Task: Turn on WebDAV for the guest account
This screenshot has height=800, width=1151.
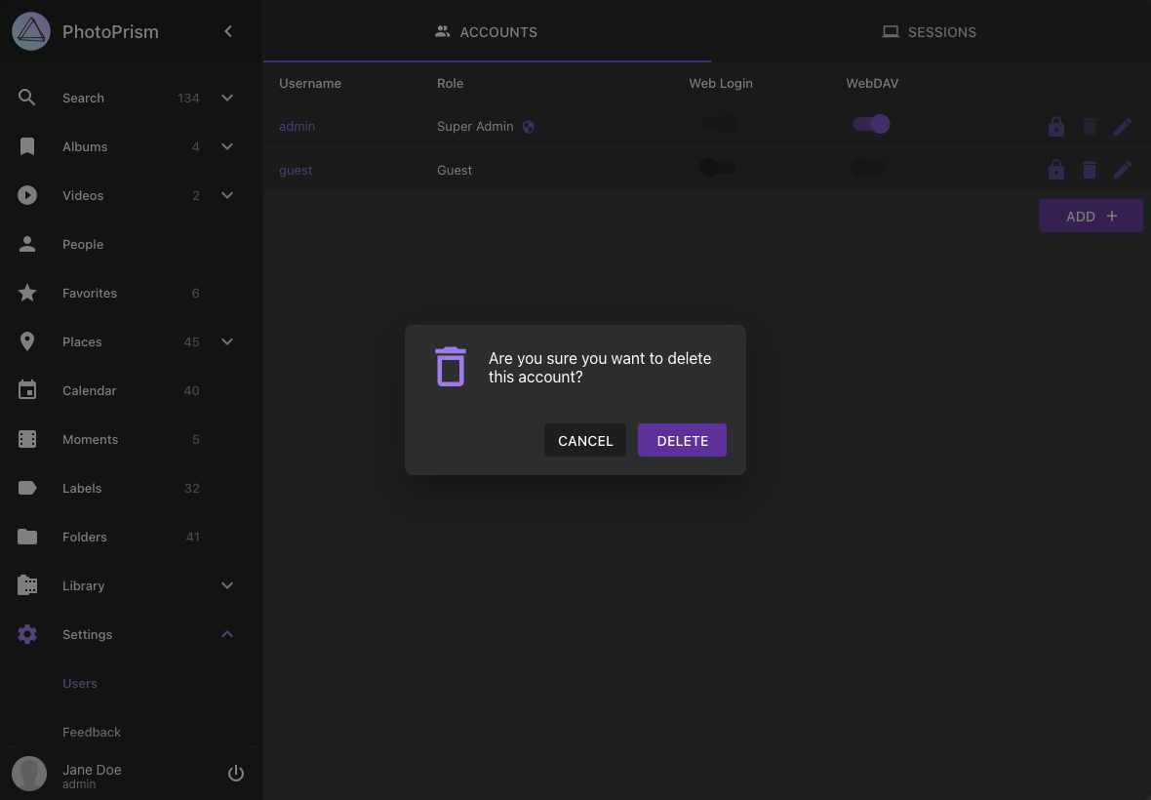Action: click(868, 167)
